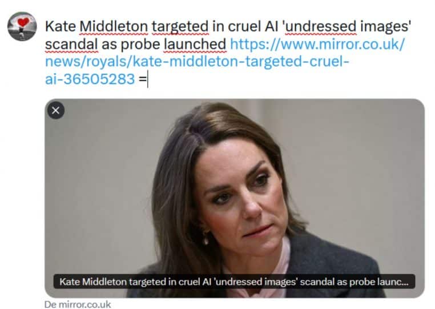This screenshot has height=309, width=435.
Task: Click the URL ending ai-36505283
Action: pos(90,79)
